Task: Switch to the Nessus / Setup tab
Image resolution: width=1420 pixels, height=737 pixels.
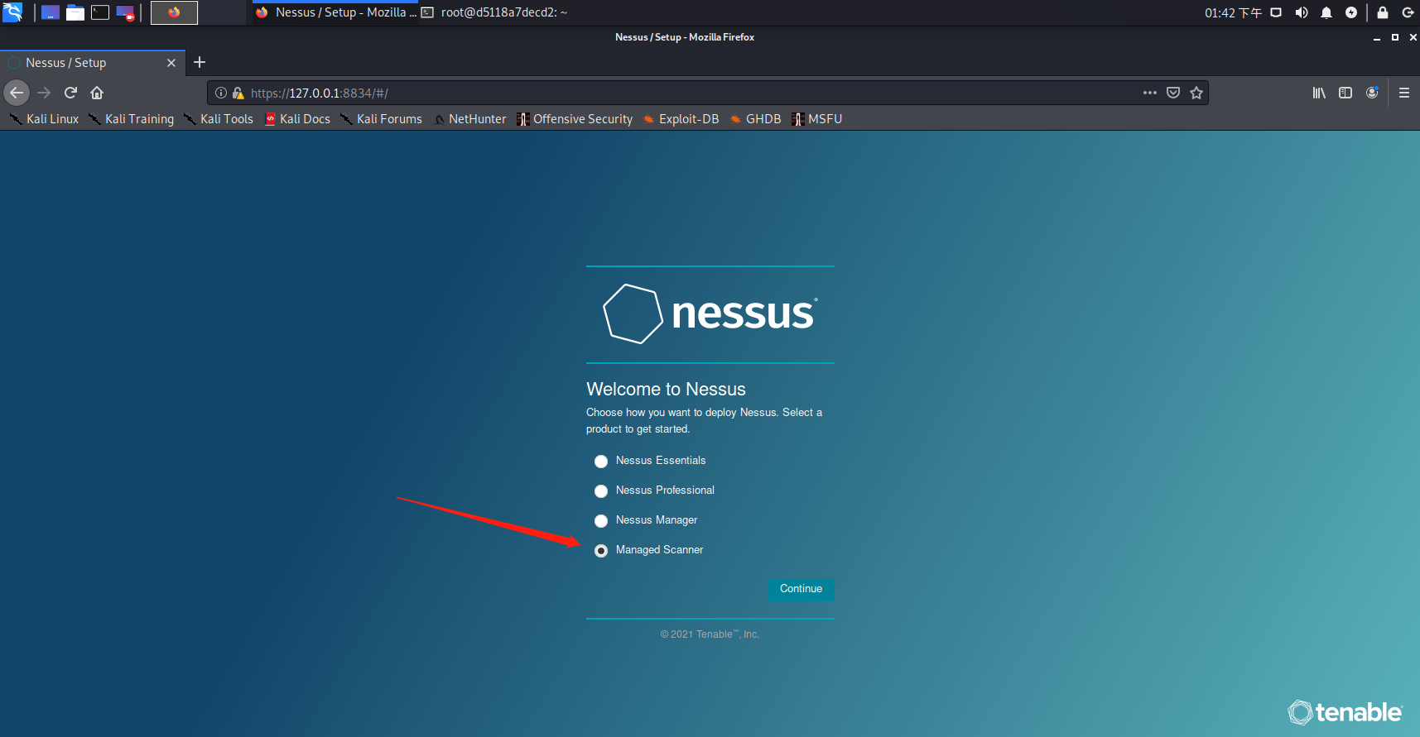Action: pyautogui.click(x=93, y=63)
